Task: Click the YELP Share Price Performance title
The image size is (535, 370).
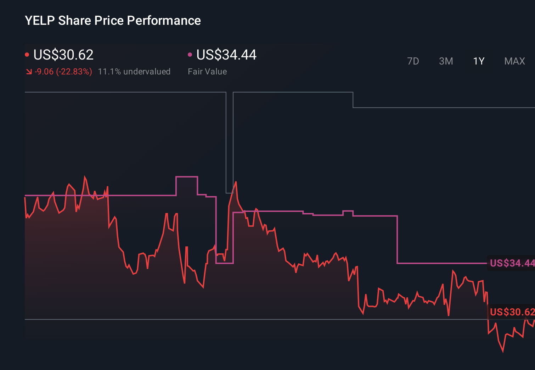Action: point(112,21)
